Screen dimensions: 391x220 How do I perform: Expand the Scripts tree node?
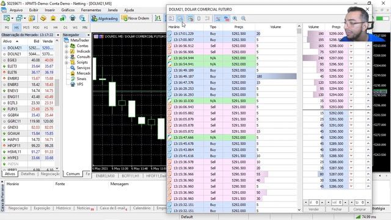(67, 62)
